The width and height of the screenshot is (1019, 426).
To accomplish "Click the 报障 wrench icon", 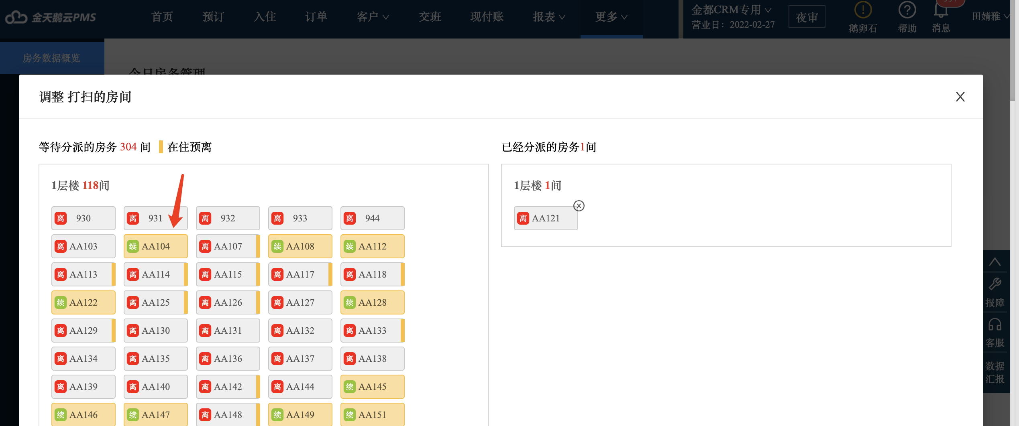I will (995, 284).
